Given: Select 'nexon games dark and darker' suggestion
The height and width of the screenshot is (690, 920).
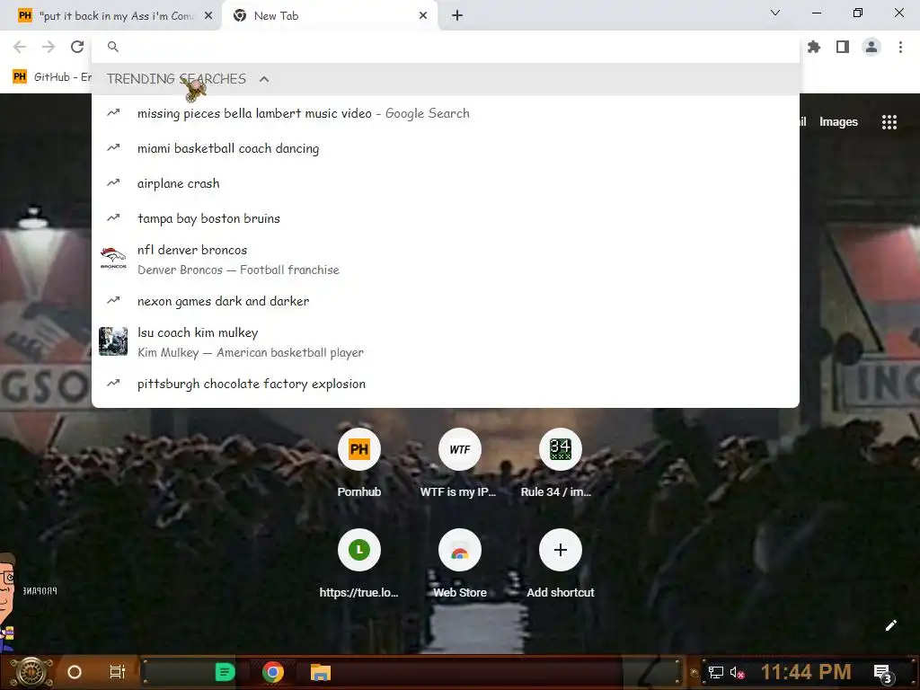Looking at the screenshot, I should click(446, 301).
